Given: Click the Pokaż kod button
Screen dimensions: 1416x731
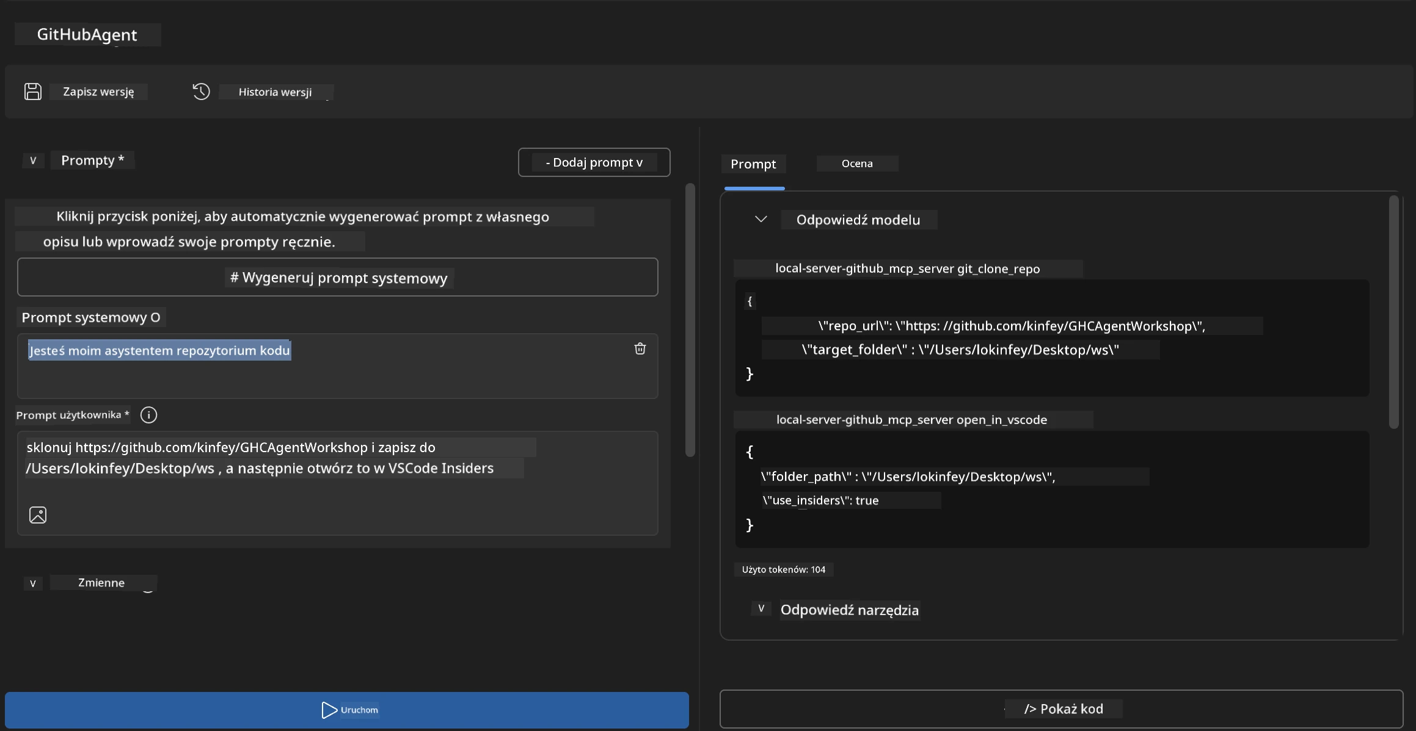Looking at the screenshot, I should [1061, 708].
